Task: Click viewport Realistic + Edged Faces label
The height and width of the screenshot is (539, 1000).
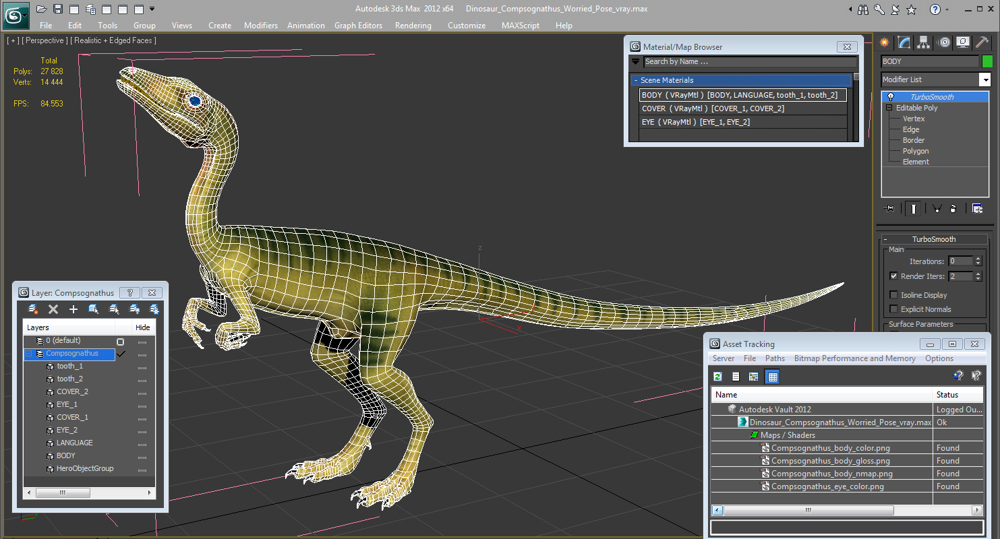Action: 113,40
